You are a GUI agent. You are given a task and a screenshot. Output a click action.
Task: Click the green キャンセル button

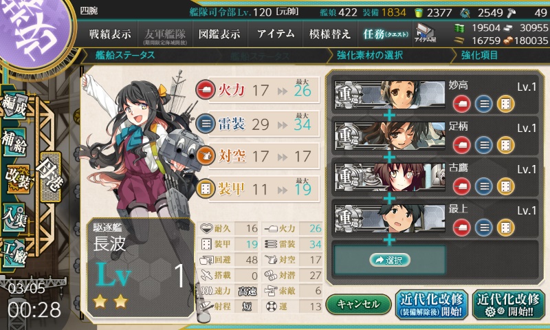tap(358, 304)
